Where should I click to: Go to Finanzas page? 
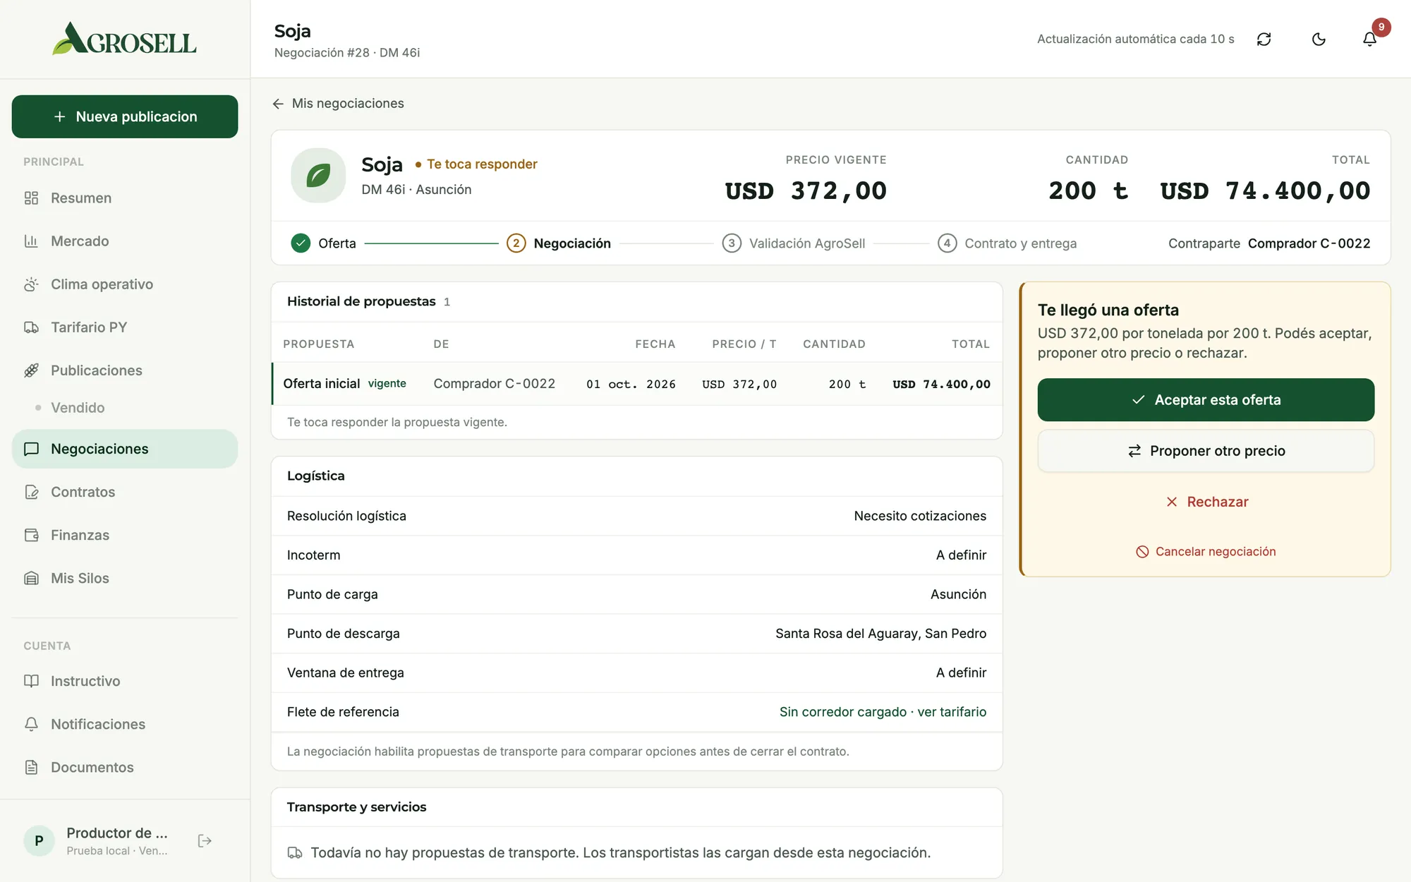tap(124, 535)
